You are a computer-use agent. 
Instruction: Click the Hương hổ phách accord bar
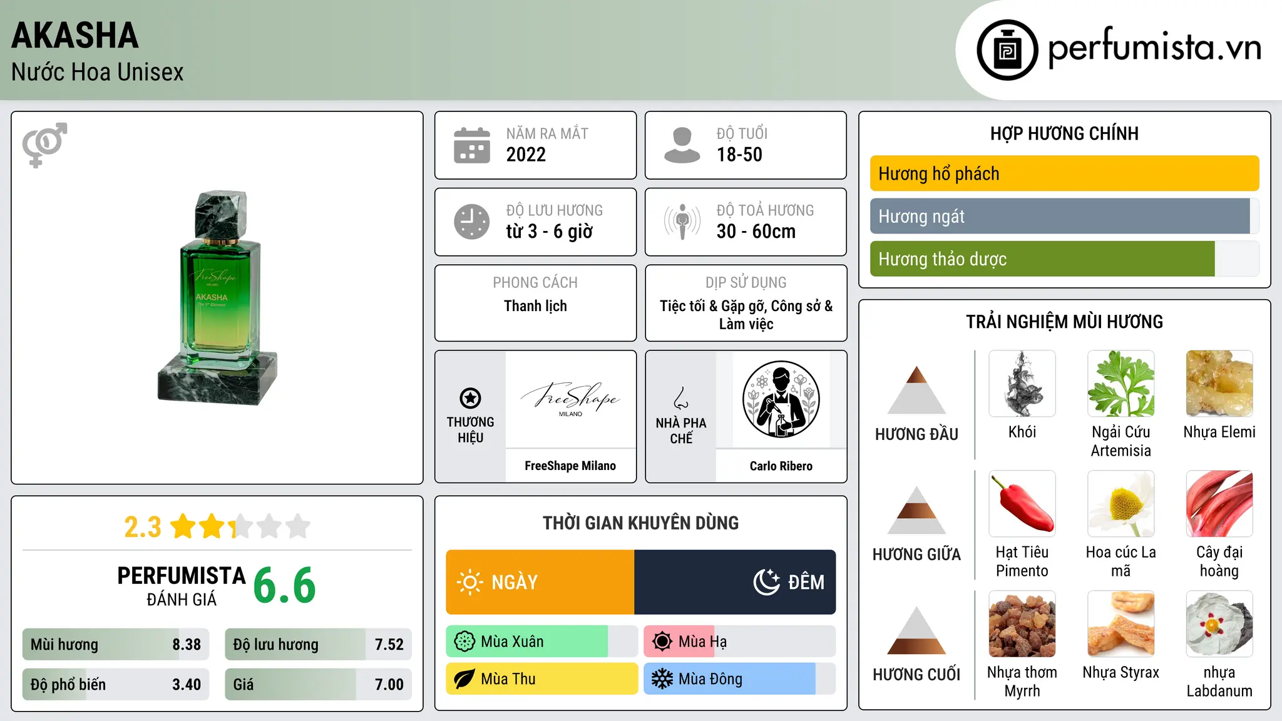[x=1064, y=173]
